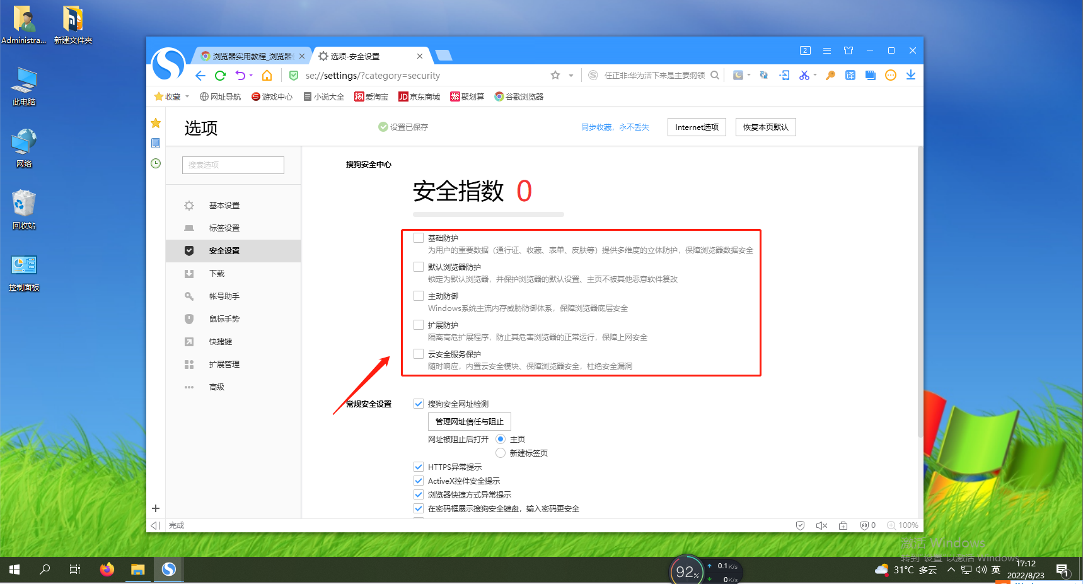The height and width of the screenshot is (584, 1083).
Task: Uncheck HTTPS异常提示
Action: [x=419, y=467]
